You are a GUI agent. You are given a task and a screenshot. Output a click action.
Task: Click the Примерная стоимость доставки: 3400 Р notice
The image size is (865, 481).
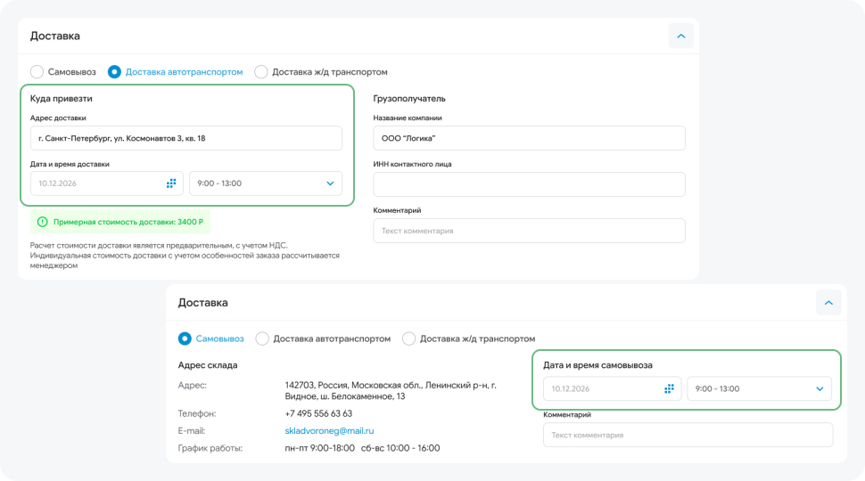pos(120,222)
